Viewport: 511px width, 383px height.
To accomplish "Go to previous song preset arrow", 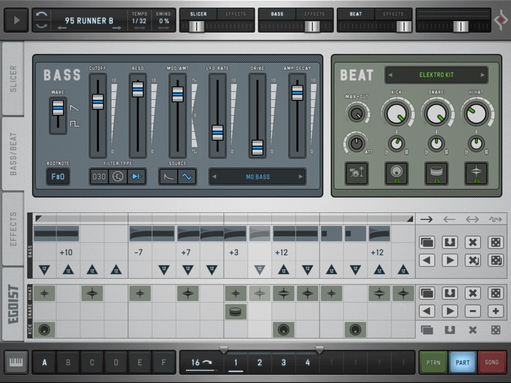I will pos(62,29).
